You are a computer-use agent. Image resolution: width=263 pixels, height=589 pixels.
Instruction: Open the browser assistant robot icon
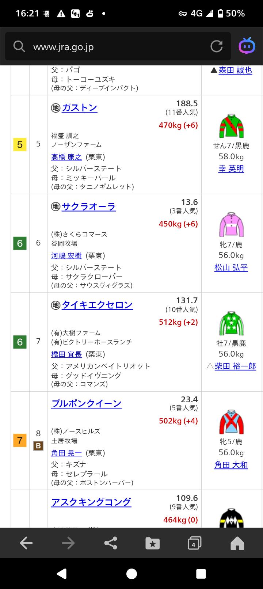click(x=247, y=46)
